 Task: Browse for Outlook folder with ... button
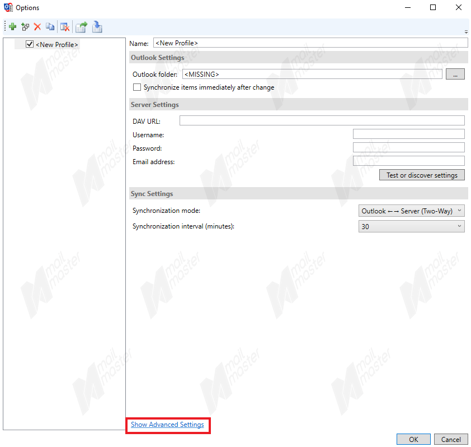[x=455, y=74]
